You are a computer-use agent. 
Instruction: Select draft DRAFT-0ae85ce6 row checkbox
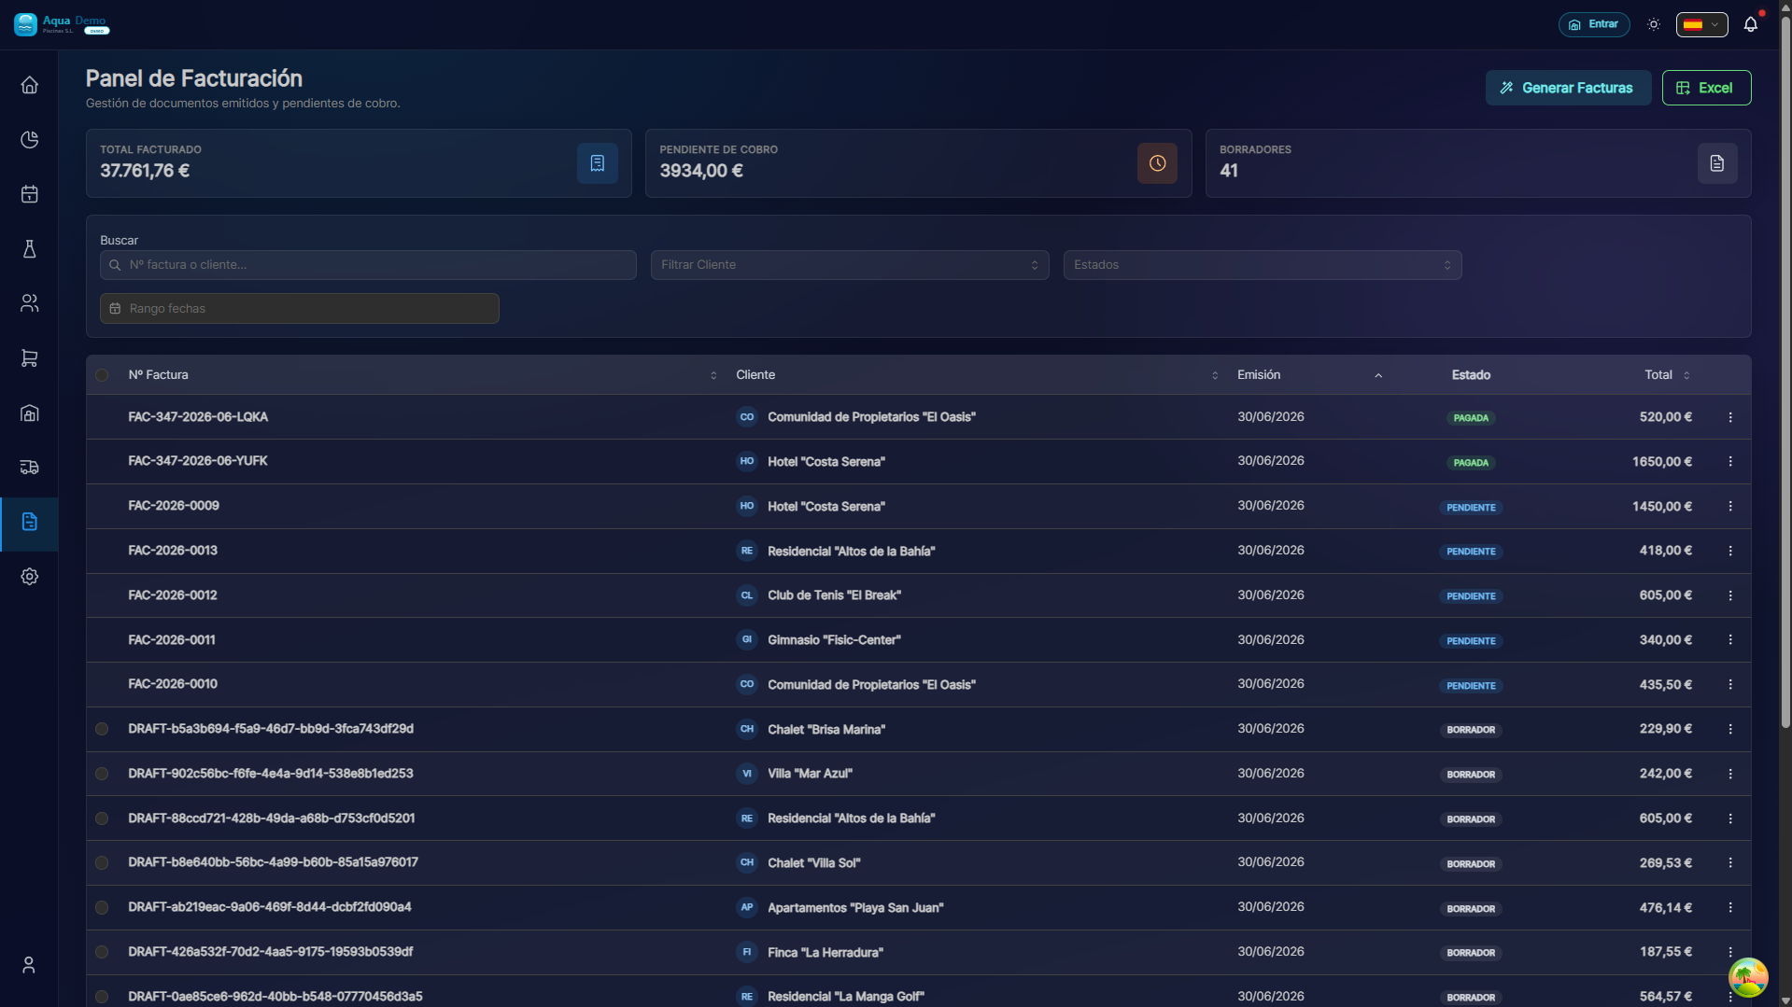tap(102, 997)
